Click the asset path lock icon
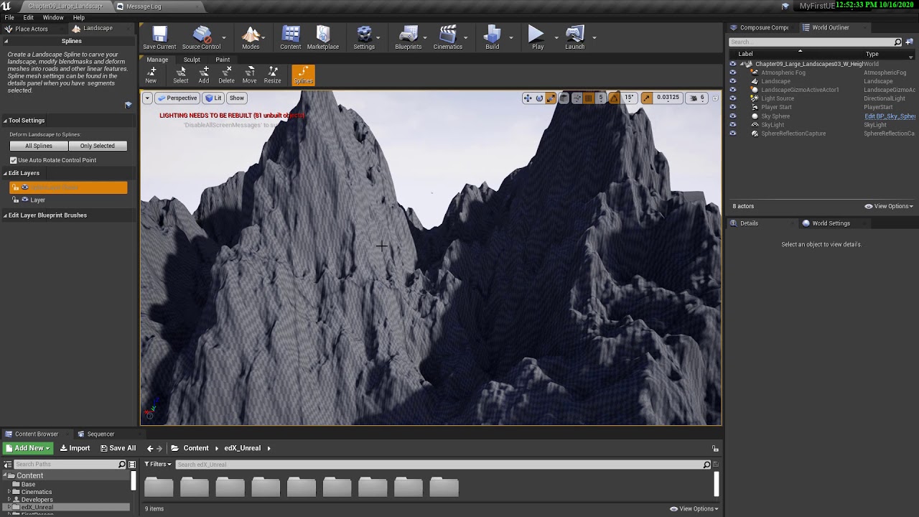Image resolution: width=919 pixels, height=517 pixels. click(715, 448)
